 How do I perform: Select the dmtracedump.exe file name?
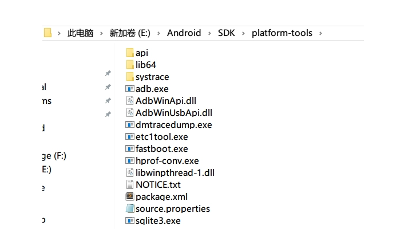[x=174, y=125]
